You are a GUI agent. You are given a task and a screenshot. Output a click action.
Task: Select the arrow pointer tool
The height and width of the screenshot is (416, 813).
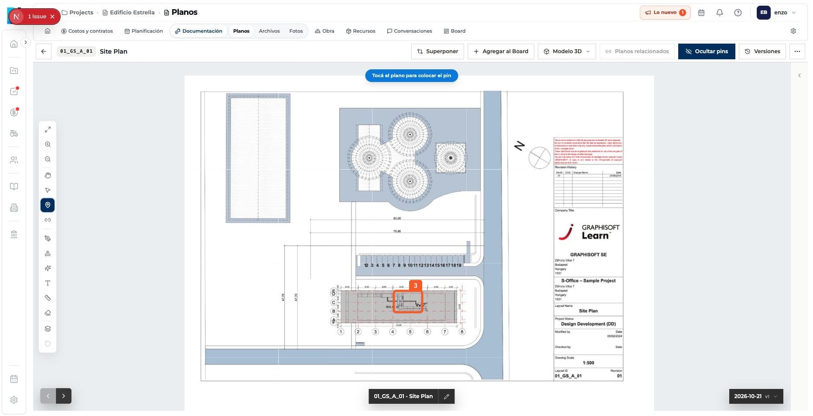[48, 190]
